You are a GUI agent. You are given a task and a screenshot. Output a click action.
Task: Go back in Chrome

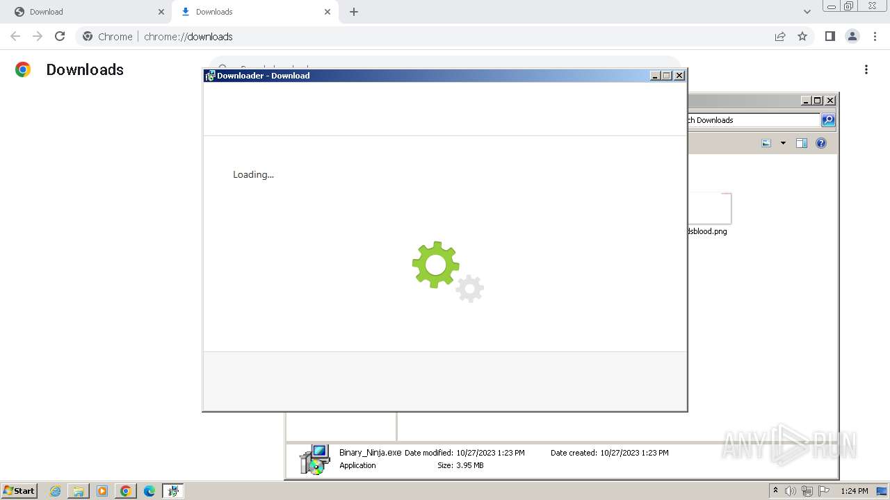pos(15,36)
